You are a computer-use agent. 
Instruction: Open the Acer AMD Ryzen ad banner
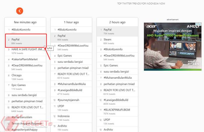pyautogui.click(x=173, y=47)
